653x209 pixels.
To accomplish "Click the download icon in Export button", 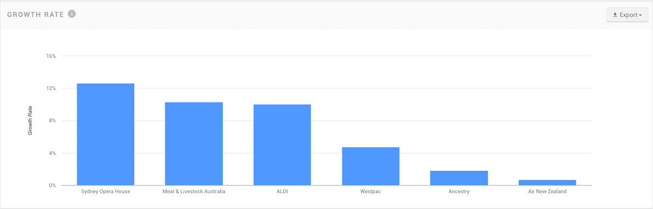I will point(615,15).
